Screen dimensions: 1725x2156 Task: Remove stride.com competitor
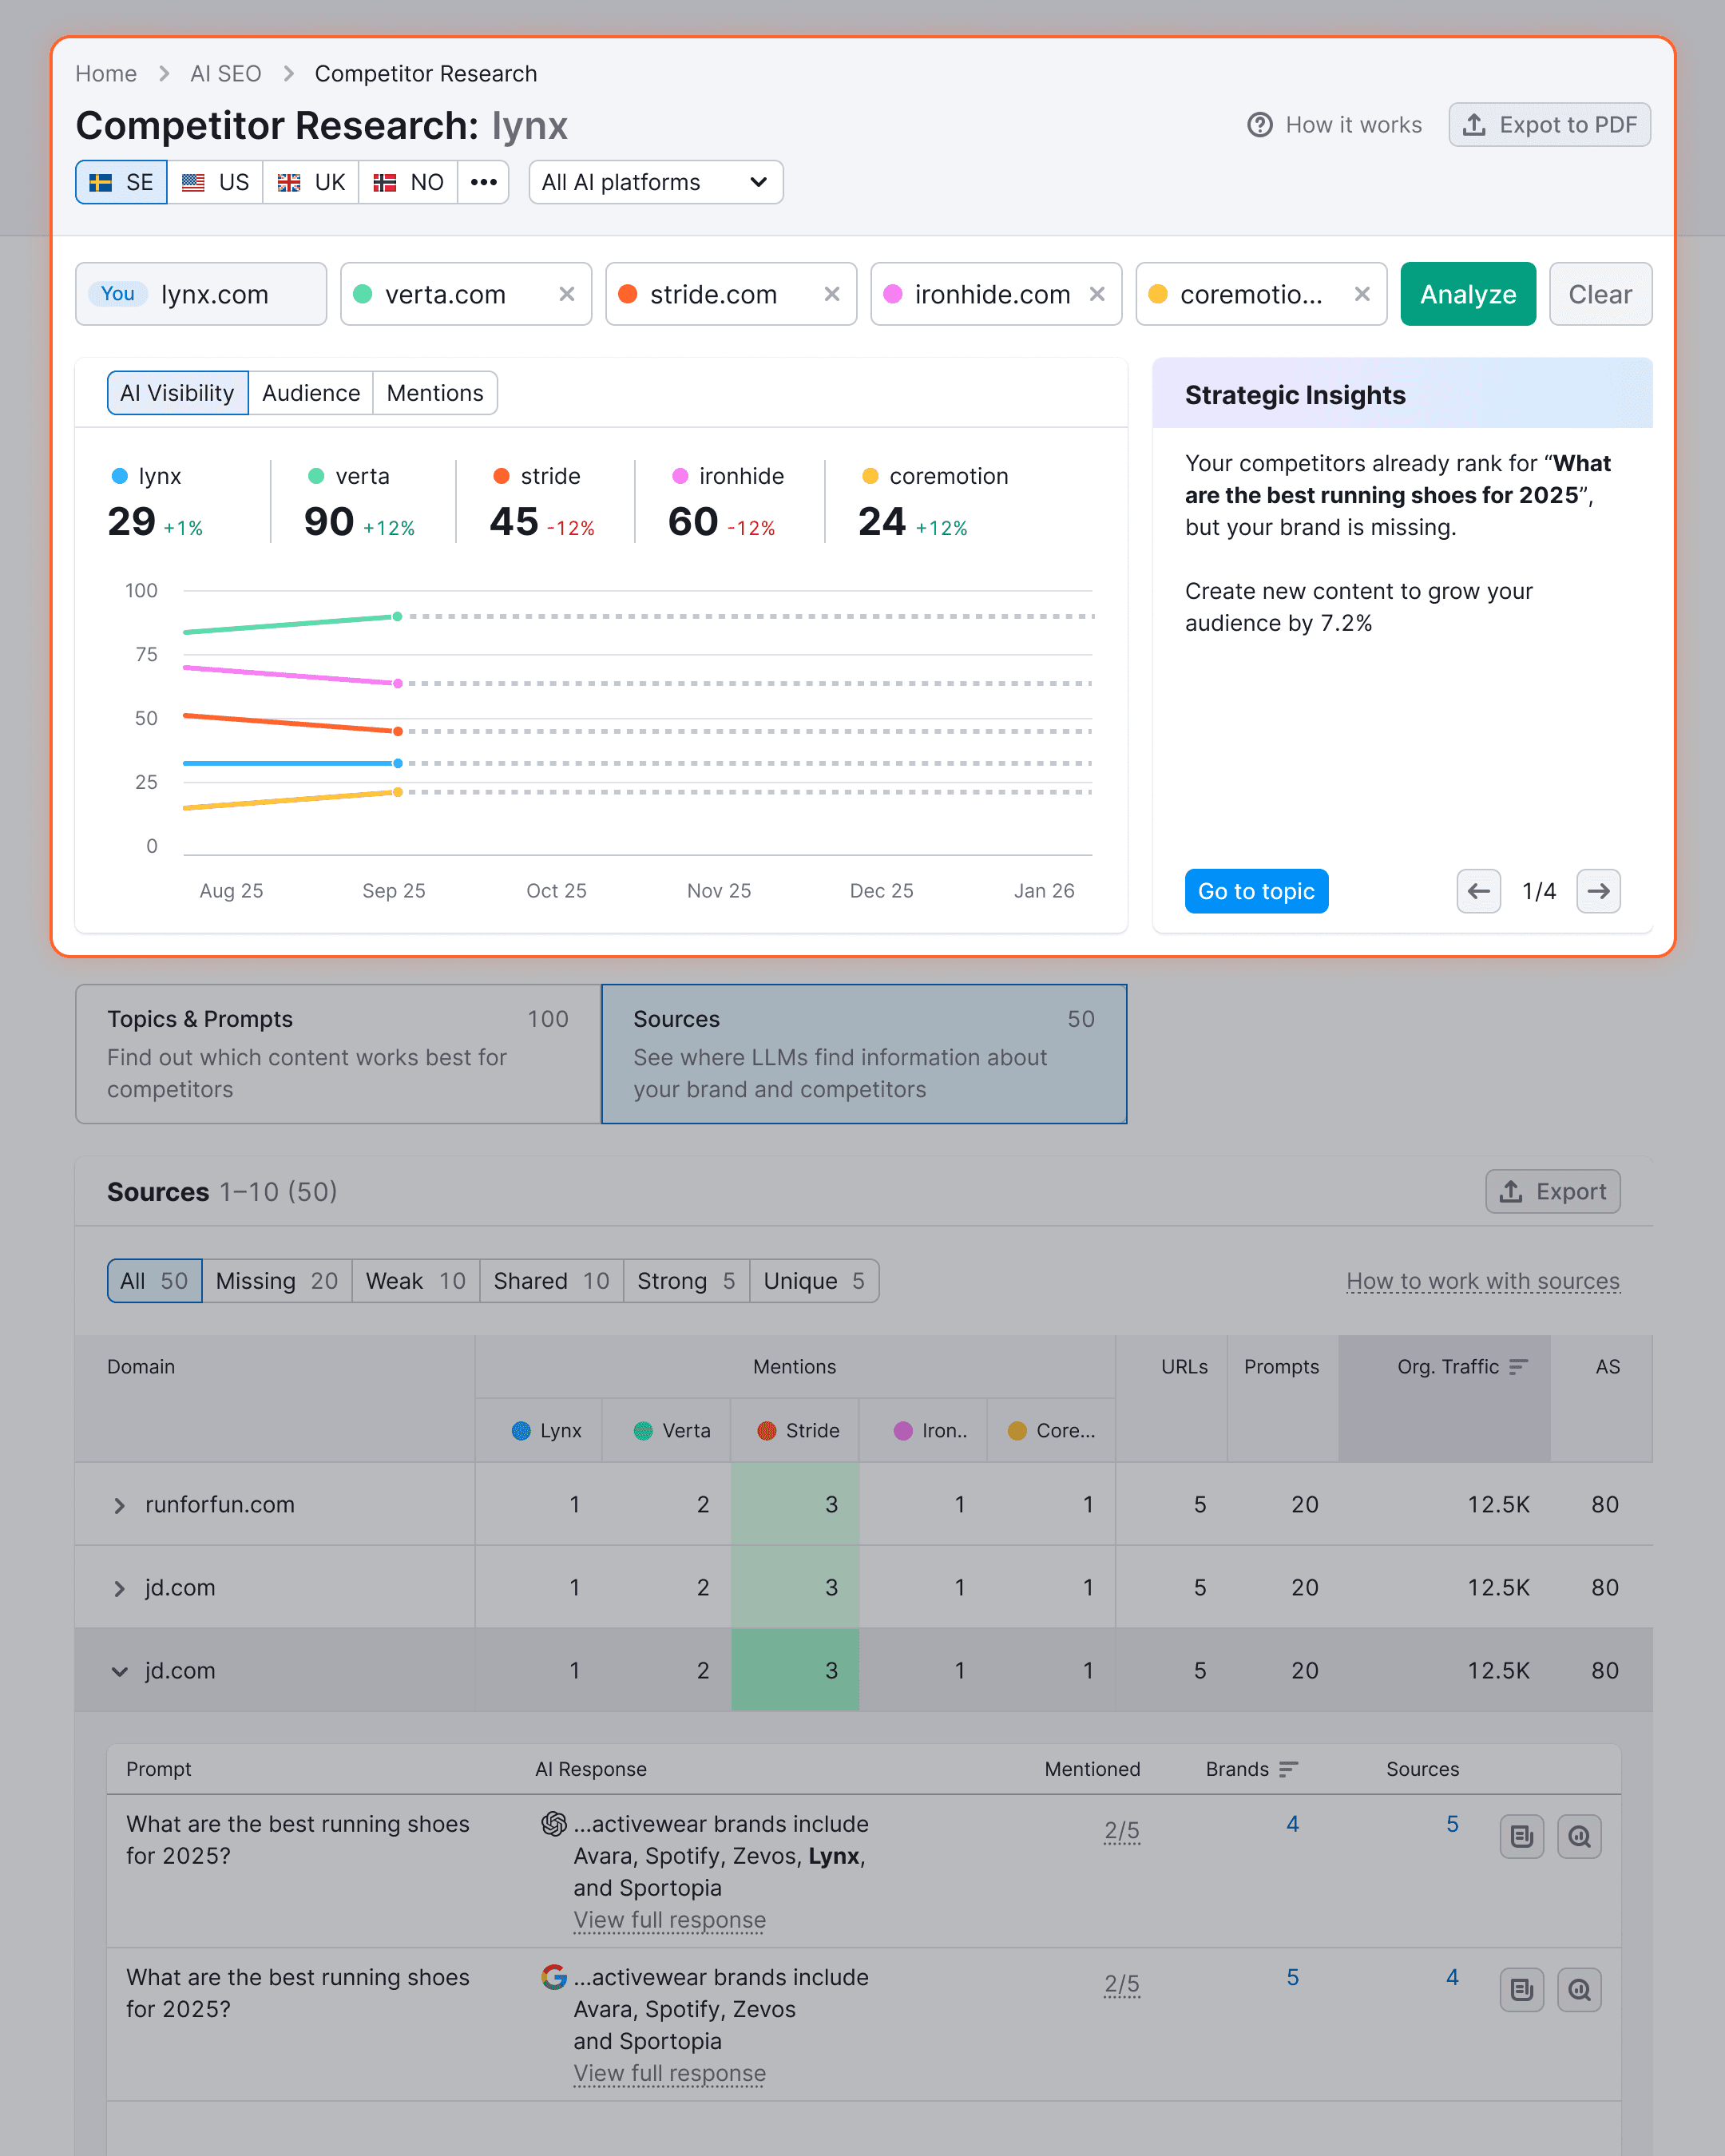(832, 294)
